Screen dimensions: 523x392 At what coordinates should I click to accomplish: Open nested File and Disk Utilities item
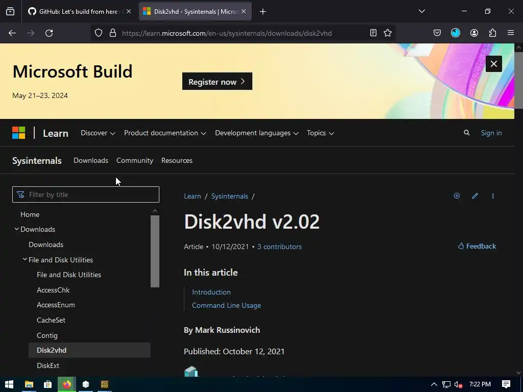[69, 275]
